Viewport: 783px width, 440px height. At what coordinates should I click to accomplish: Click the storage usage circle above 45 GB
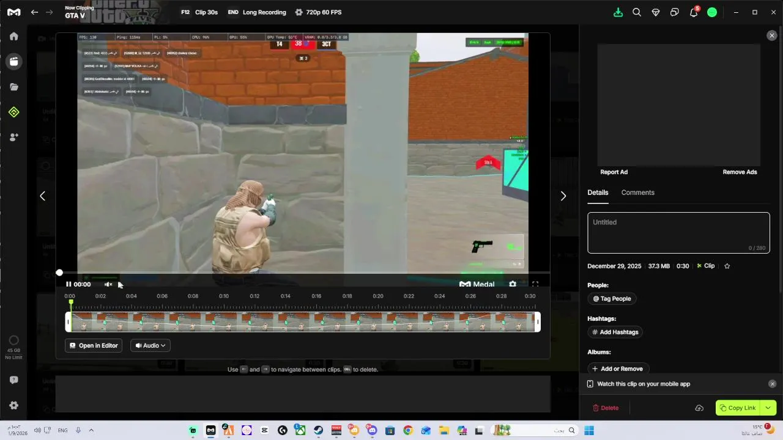click(13, 340)
